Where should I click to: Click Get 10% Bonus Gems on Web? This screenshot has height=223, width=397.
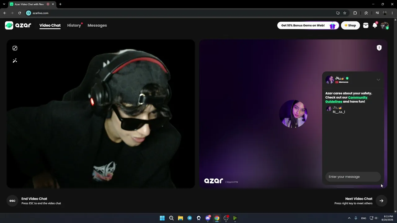[x=308, y=25]
